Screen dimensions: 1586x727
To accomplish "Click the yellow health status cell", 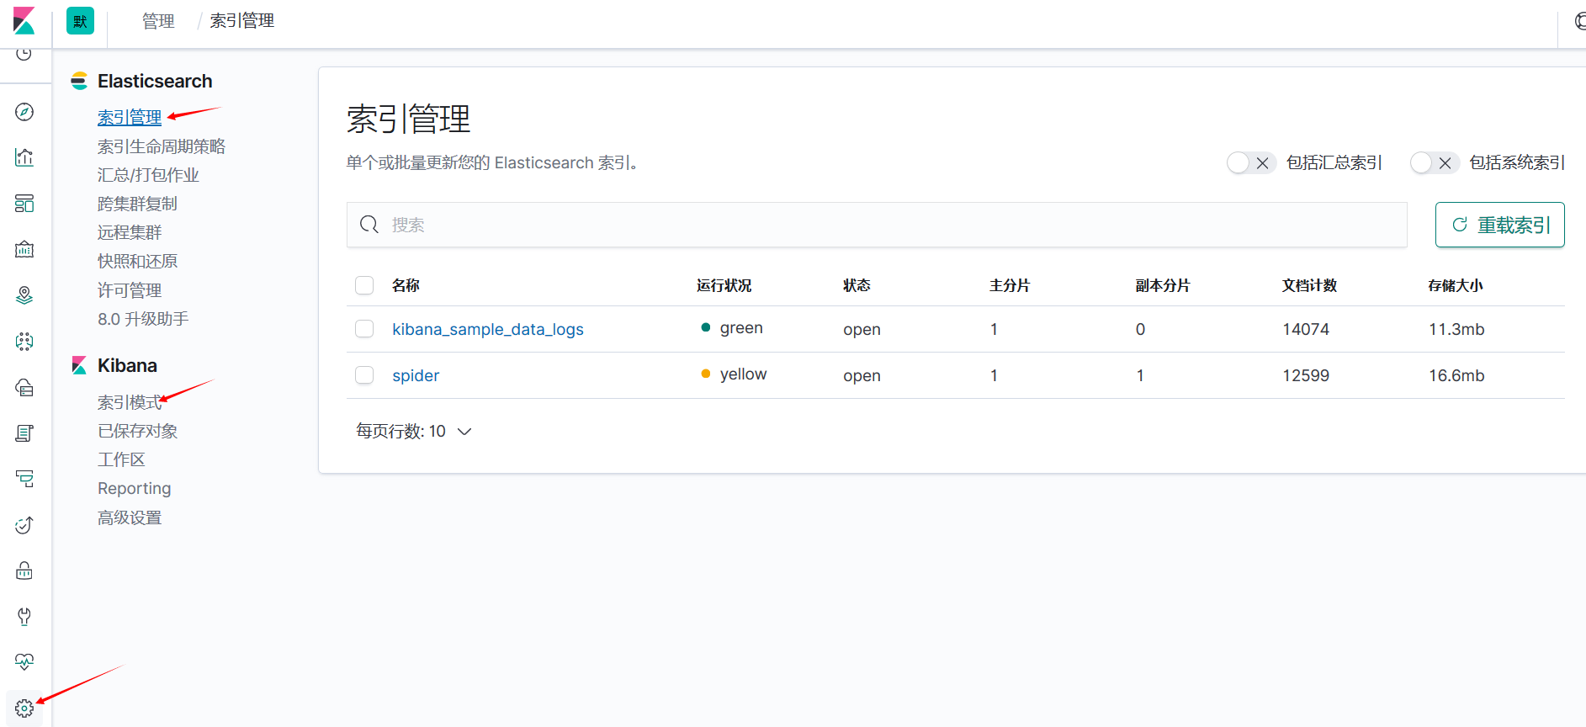I will (x=734, y=374).
